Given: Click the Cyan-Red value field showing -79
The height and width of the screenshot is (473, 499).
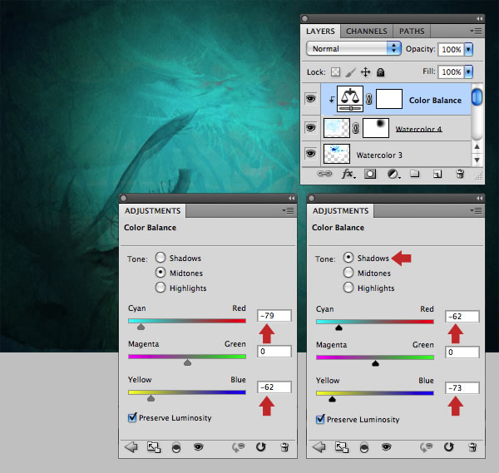Looking at the screenshot, I should point(274,316).
